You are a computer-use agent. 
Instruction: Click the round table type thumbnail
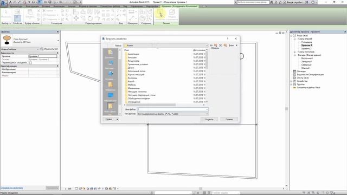pos(7,40)
